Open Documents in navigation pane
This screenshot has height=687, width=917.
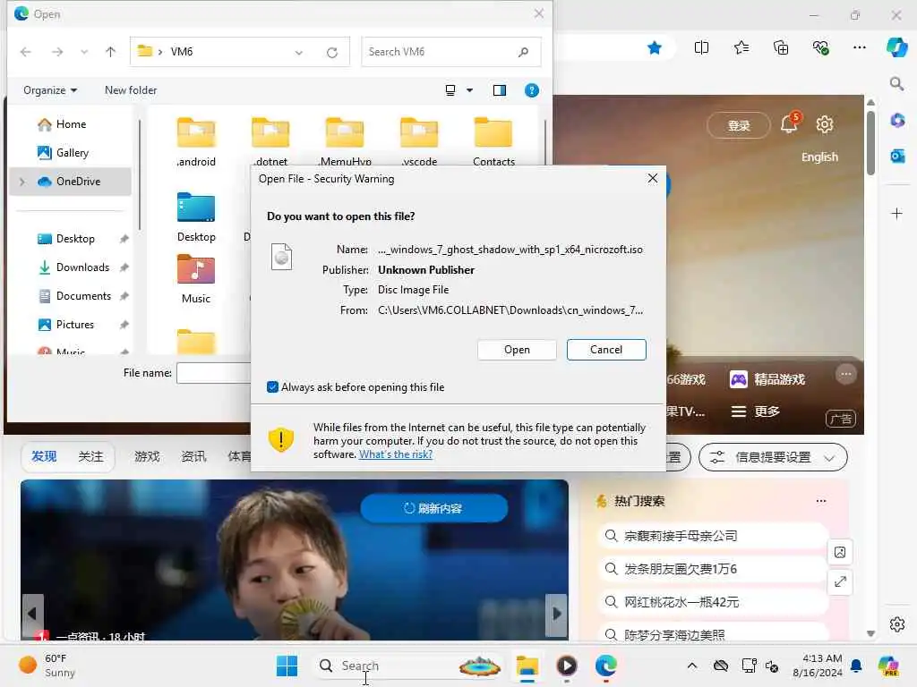83,295
